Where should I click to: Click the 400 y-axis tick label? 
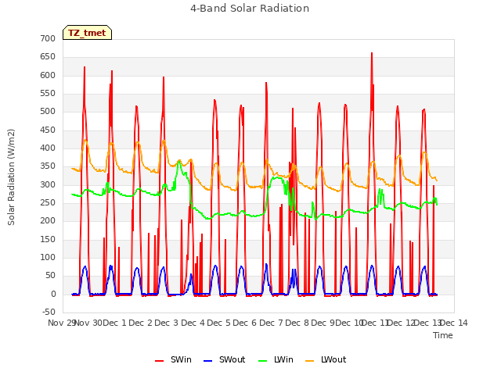48,148
